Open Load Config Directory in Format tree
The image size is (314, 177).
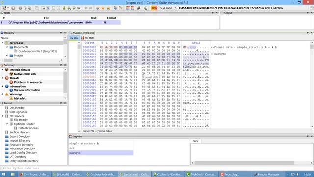[23, 153]
